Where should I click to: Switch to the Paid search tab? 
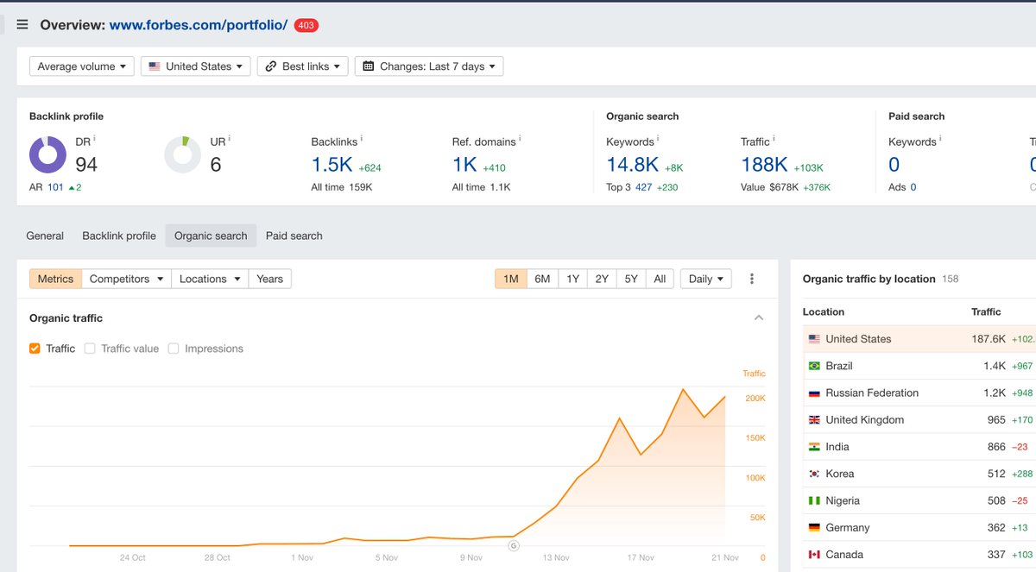click(x=294, y=235)
